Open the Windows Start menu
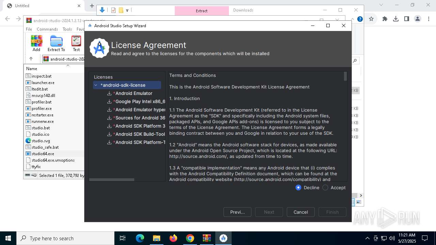 pyautogui.click(x=8, y=238)
